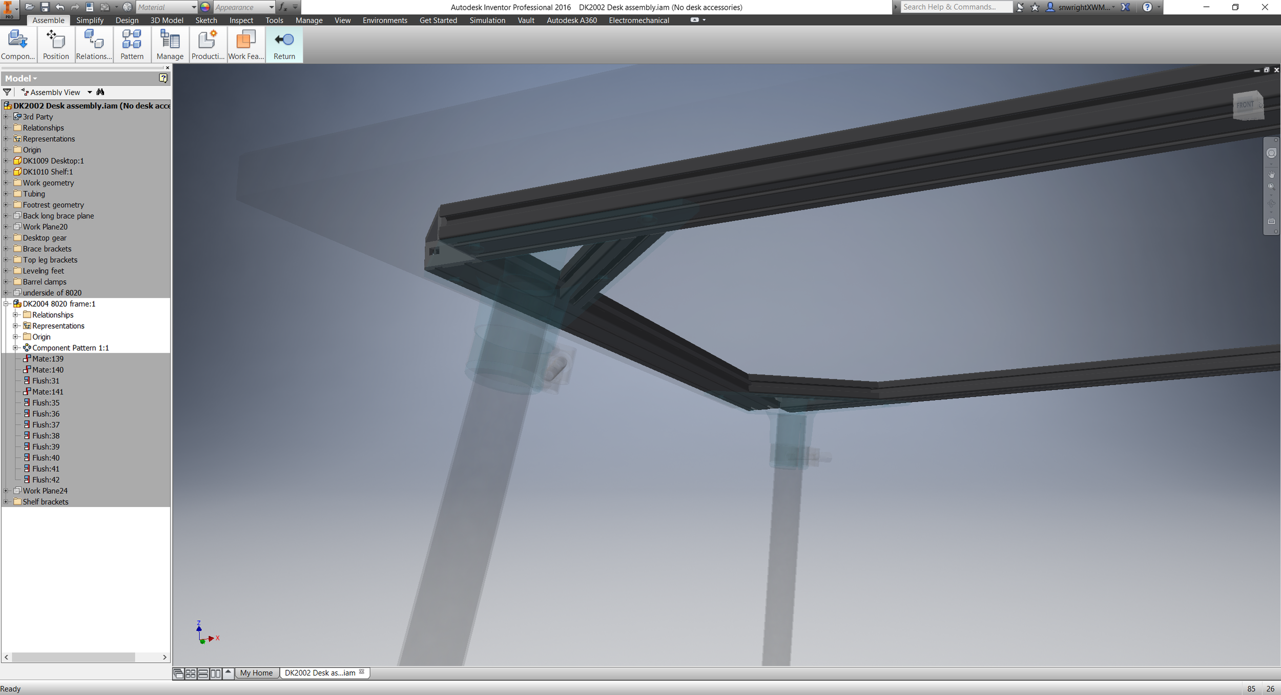Image resolution: width=1281 pixels, height=695 pixels.
Task: Open the fx Parameters icon
Action: coord(282,7)
